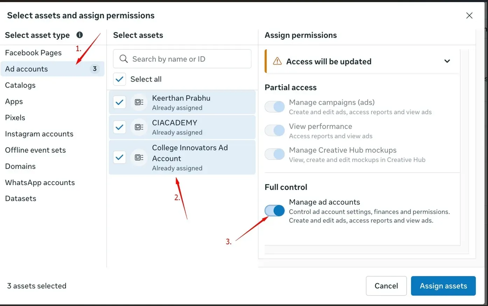Uncheck the CIACADEMY checkbox
The width and height of the screenshot is (488, 306).
(x=119, y=127)
